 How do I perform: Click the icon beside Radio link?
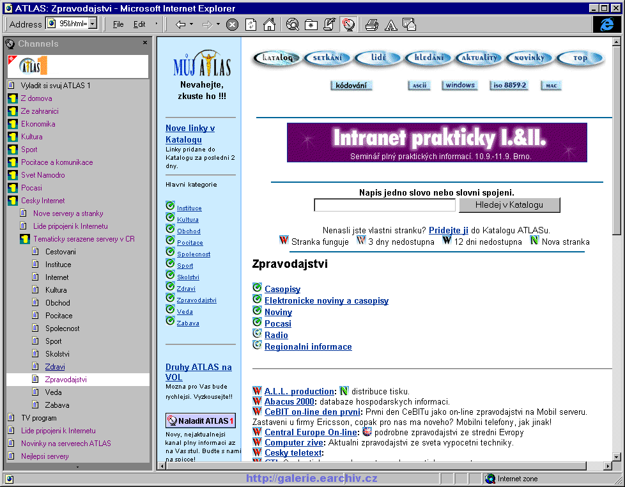[x=257, y=334]
